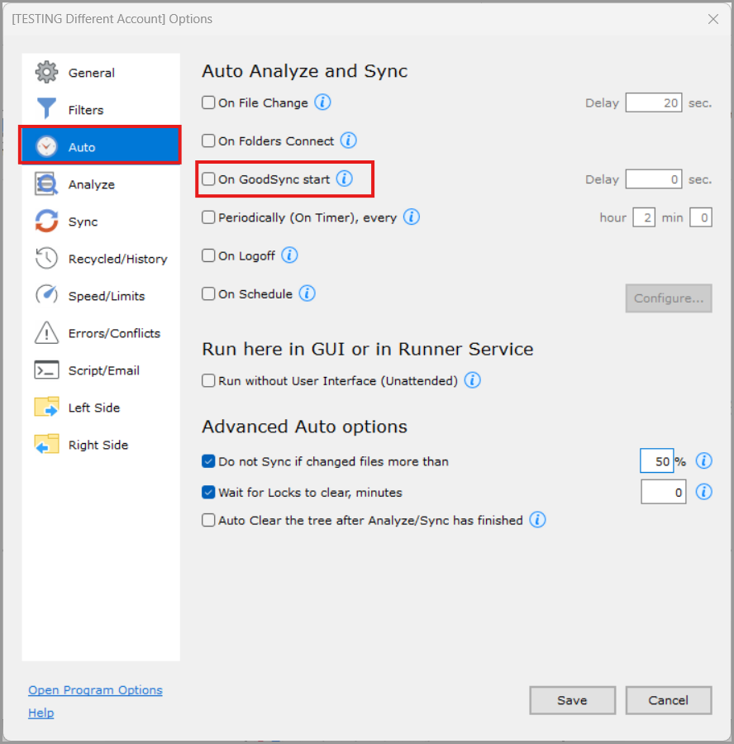Show info for changed files percent limit
The width and height of the screenshot is (734, 744).
click(x=704, y=460)
